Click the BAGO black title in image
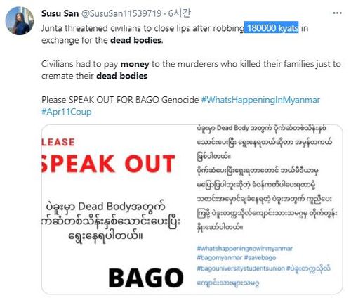This screenshot has width=351, height=298. tap(146, 278)
